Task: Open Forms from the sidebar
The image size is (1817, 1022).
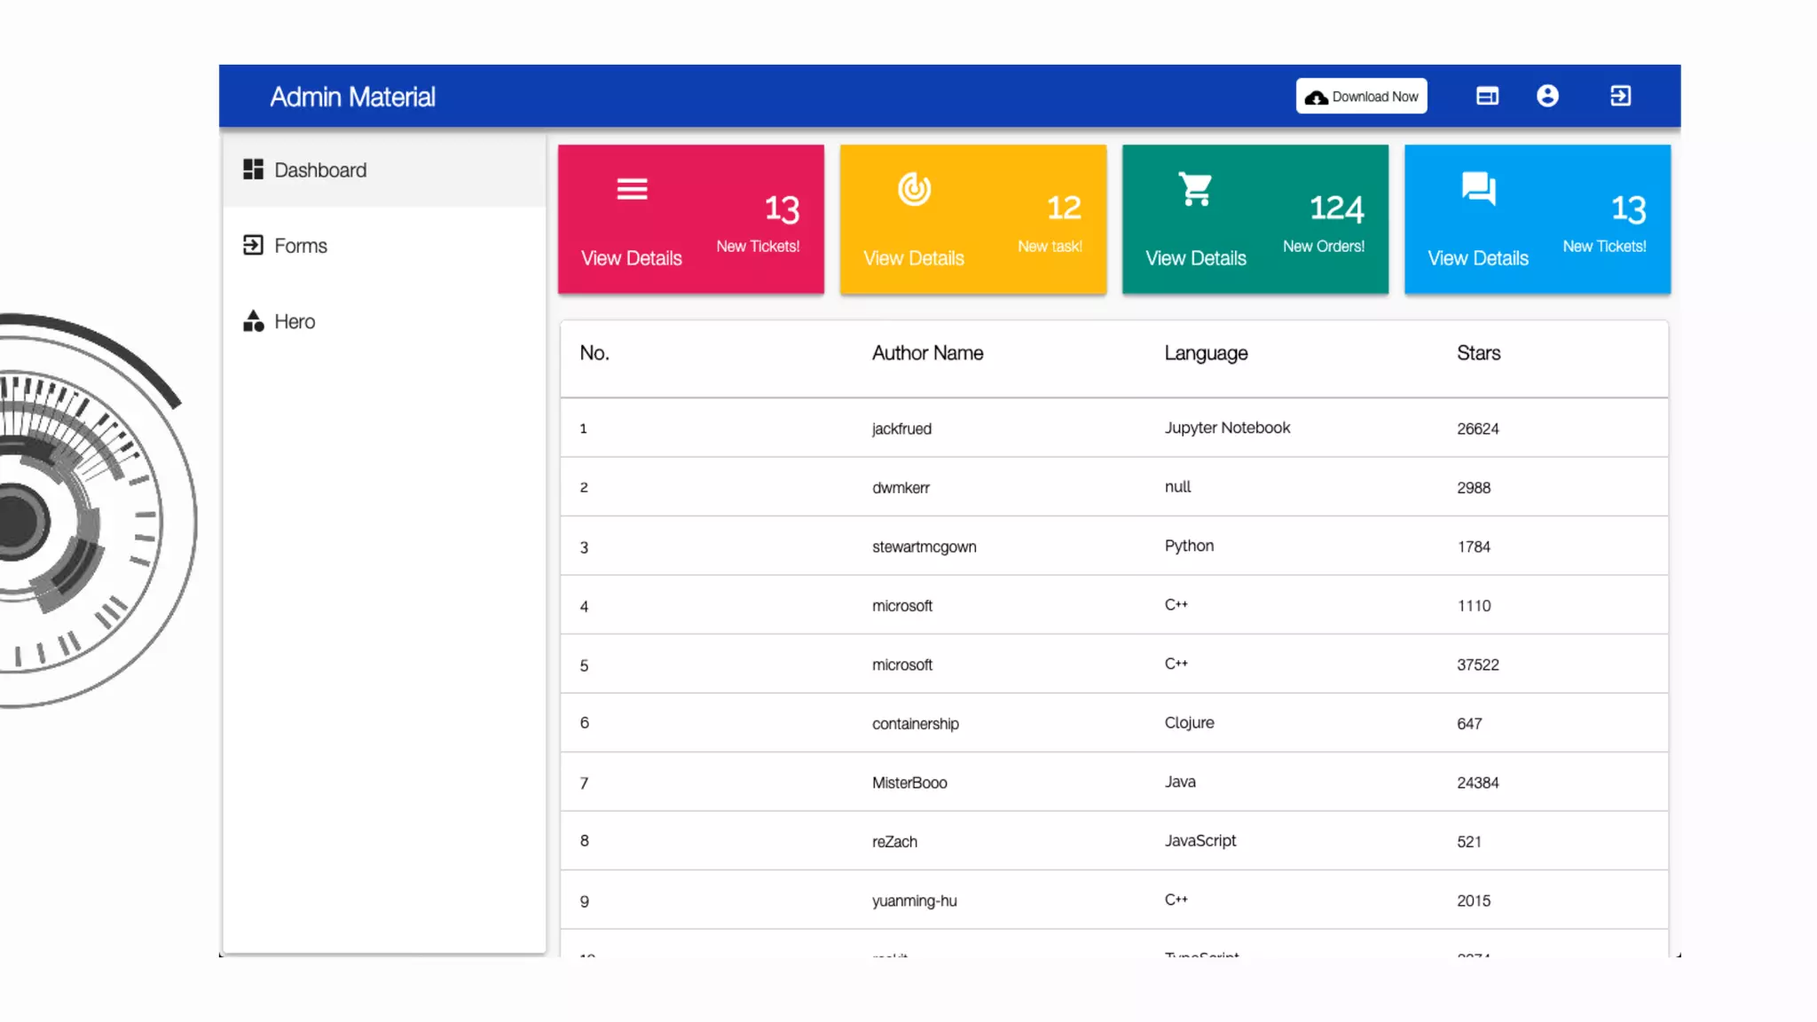Action: point(301,246)
